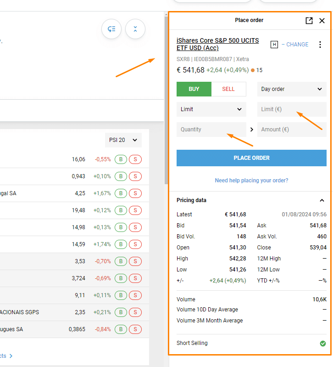
Task: Open the order panel in a pop-out window
Action: [309, 21]
